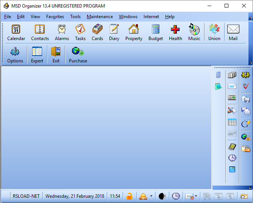This screenshot has height=203, width=253.
Task: Open the Internet menu
Action: click(x=151, y=17)
